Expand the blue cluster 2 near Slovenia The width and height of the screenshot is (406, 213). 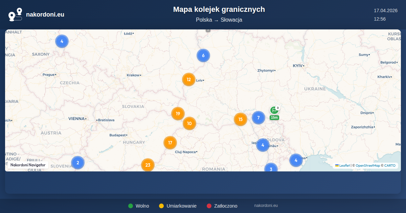point(78,163)
